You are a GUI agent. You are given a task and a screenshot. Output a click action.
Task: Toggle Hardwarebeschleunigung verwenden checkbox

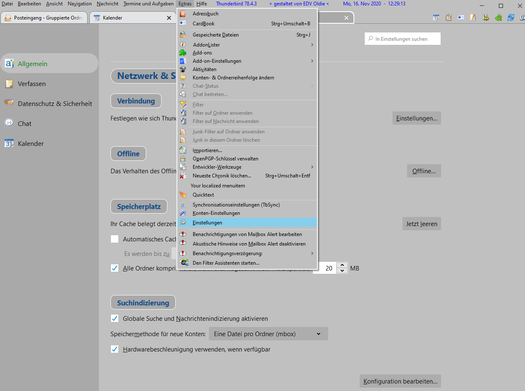(115, 349)
